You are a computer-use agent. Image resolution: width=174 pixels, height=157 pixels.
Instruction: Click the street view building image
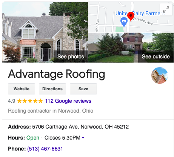click(131, 47)
